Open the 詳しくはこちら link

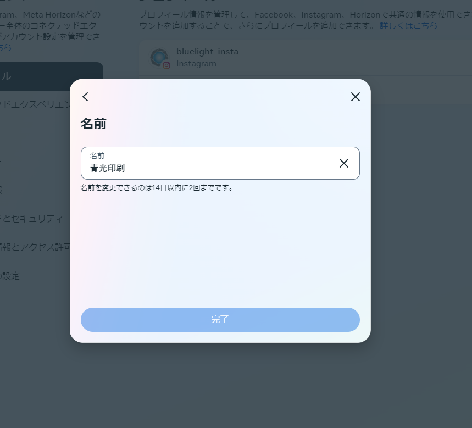(x=408, y=25)
